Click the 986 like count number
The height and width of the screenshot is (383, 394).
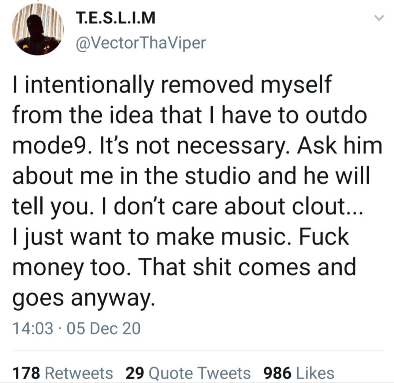click(x=277, y=373)
